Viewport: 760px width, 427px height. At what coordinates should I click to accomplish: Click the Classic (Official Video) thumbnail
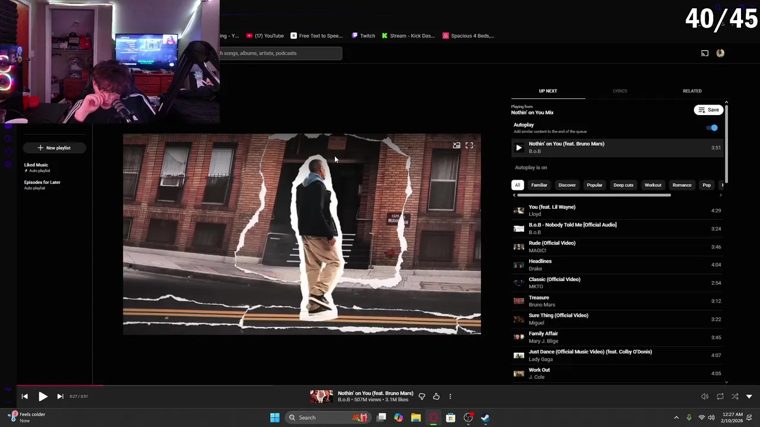click(519, 283)
